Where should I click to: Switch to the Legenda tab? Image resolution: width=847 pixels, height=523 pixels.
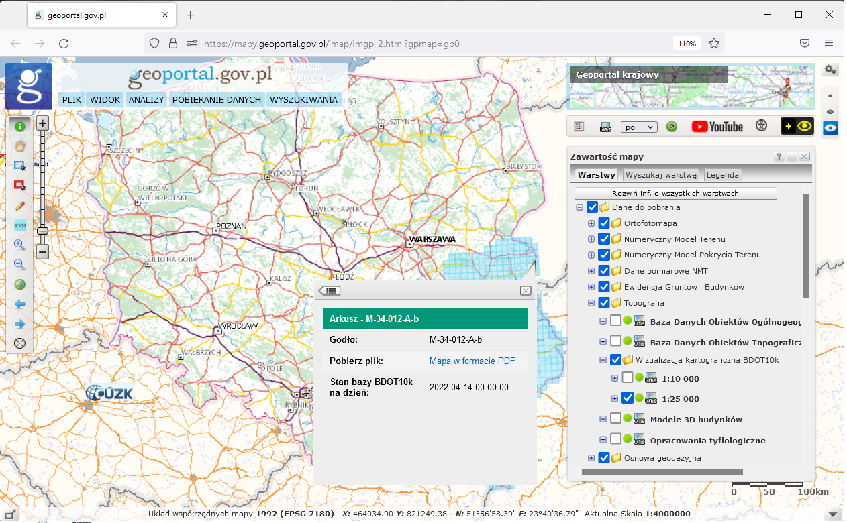click(722, 175)
